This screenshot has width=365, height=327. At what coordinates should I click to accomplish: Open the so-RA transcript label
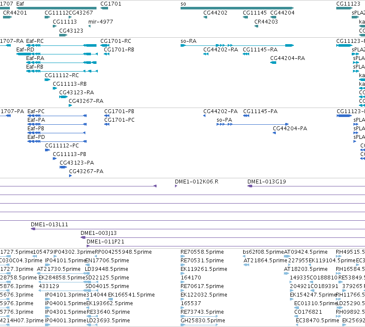coord(189,41)
